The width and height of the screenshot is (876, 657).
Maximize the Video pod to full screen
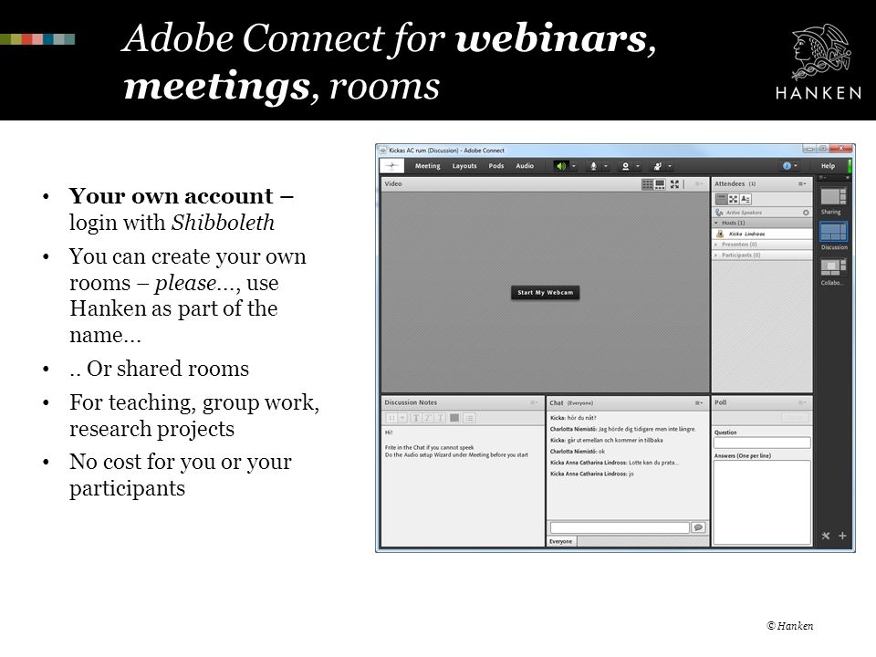675,183
